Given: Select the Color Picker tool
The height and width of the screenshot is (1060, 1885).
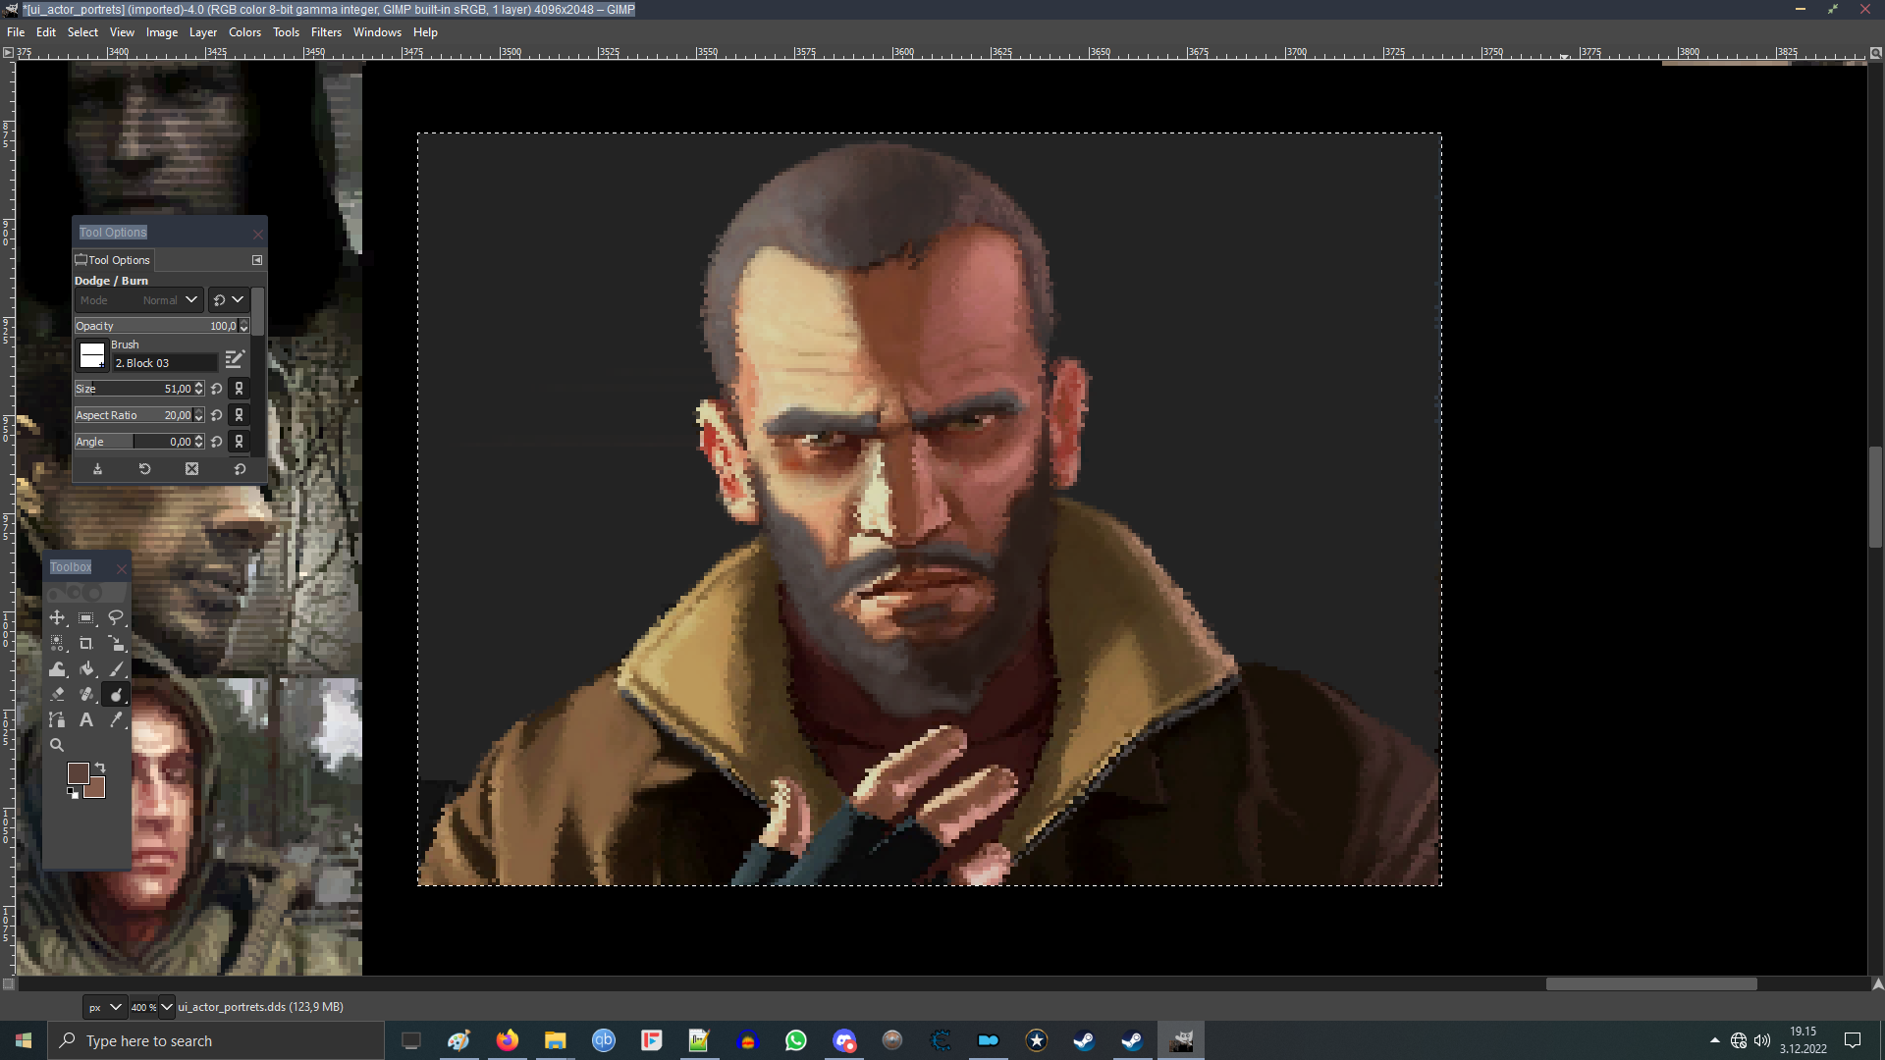Looking at the screenshot, I should (x=116, y=719).
